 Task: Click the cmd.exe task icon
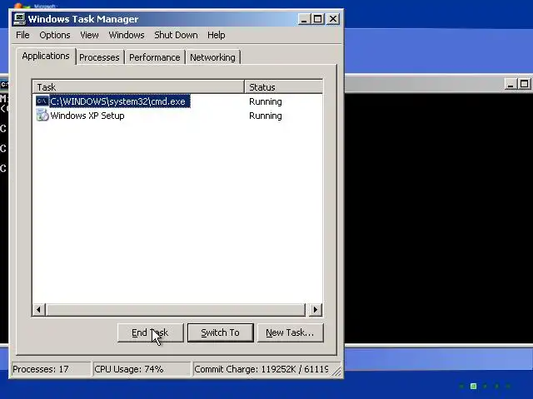pyautogui.click(x=42, y=101)
